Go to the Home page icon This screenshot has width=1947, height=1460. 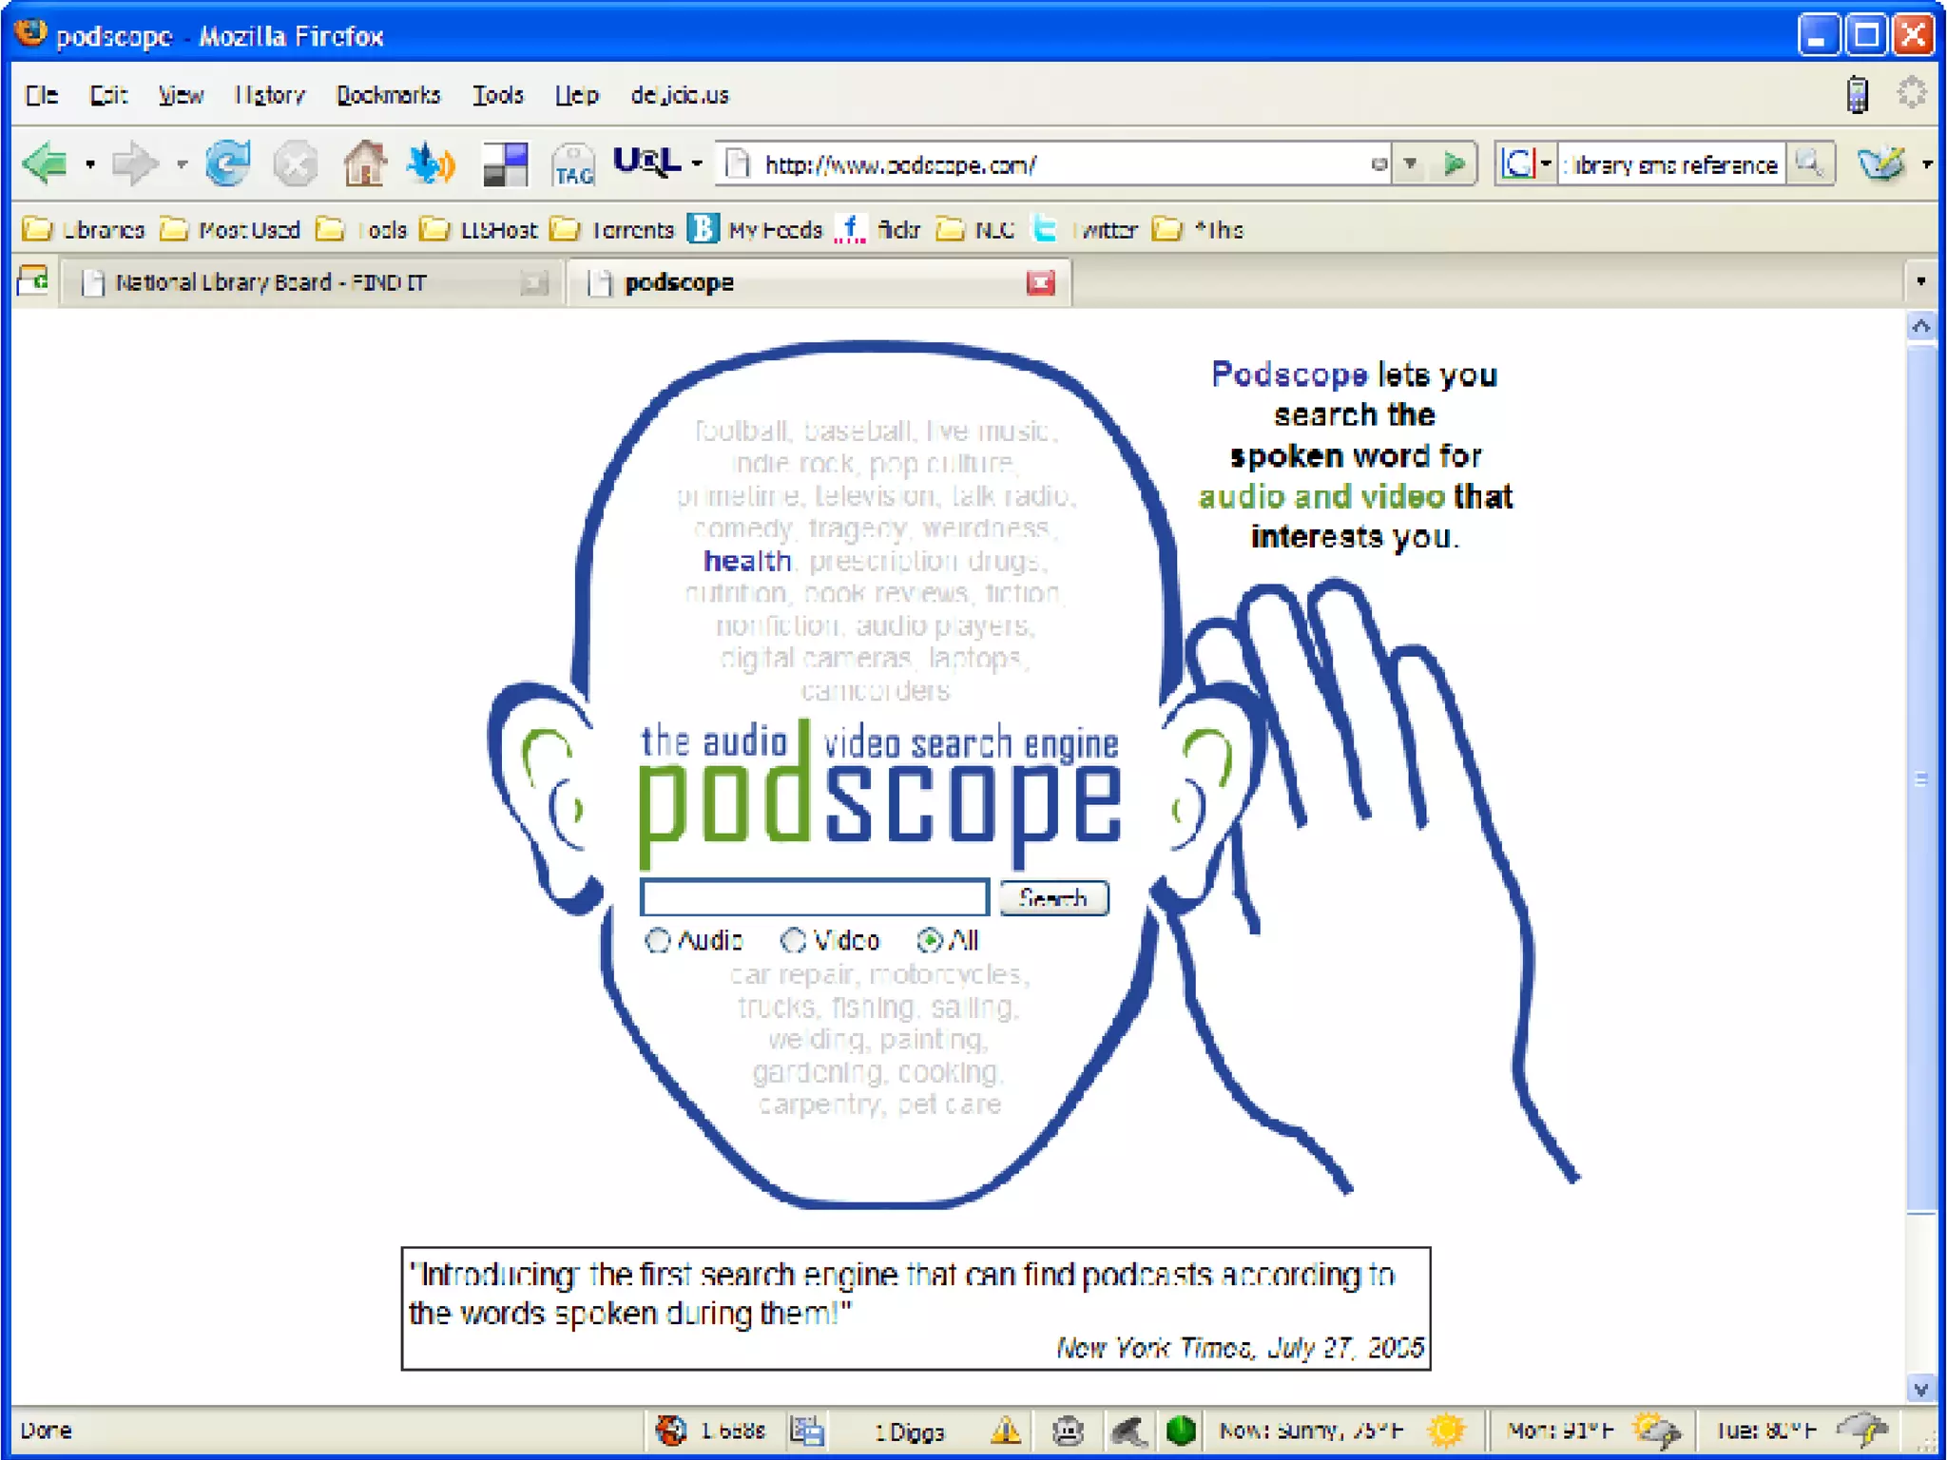[x=364, y=163]
